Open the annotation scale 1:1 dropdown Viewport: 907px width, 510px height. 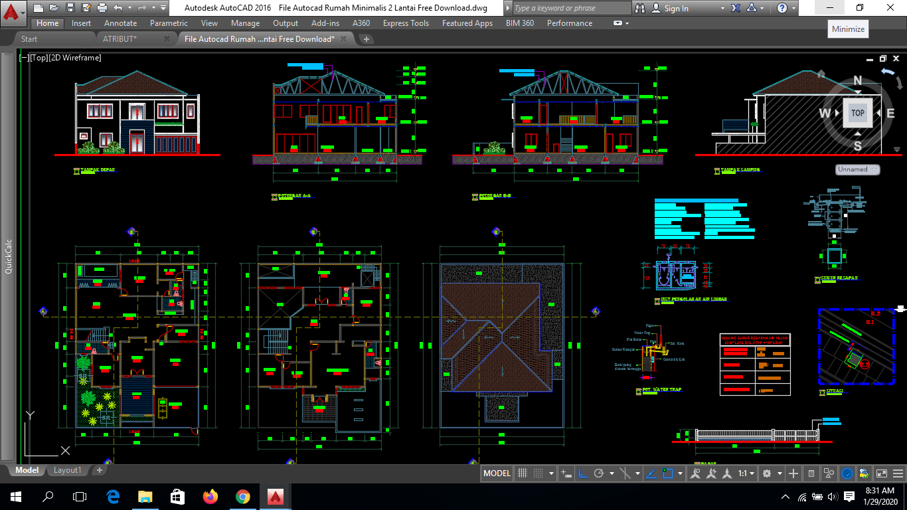coord(748,473)
